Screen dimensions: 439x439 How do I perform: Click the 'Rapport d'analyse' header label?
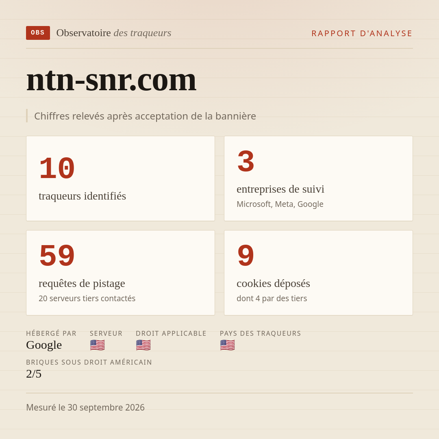[x=362, y=33]
